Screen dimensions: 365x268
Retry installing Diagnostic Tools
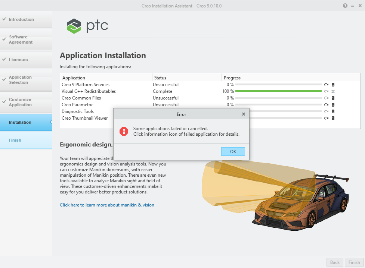coord(327,111)
